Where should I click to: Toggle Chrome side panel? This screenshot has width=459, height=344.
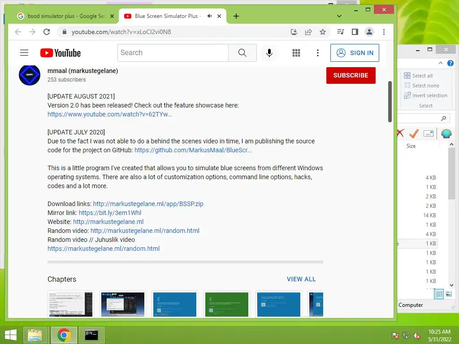click(x=355, y=32)
